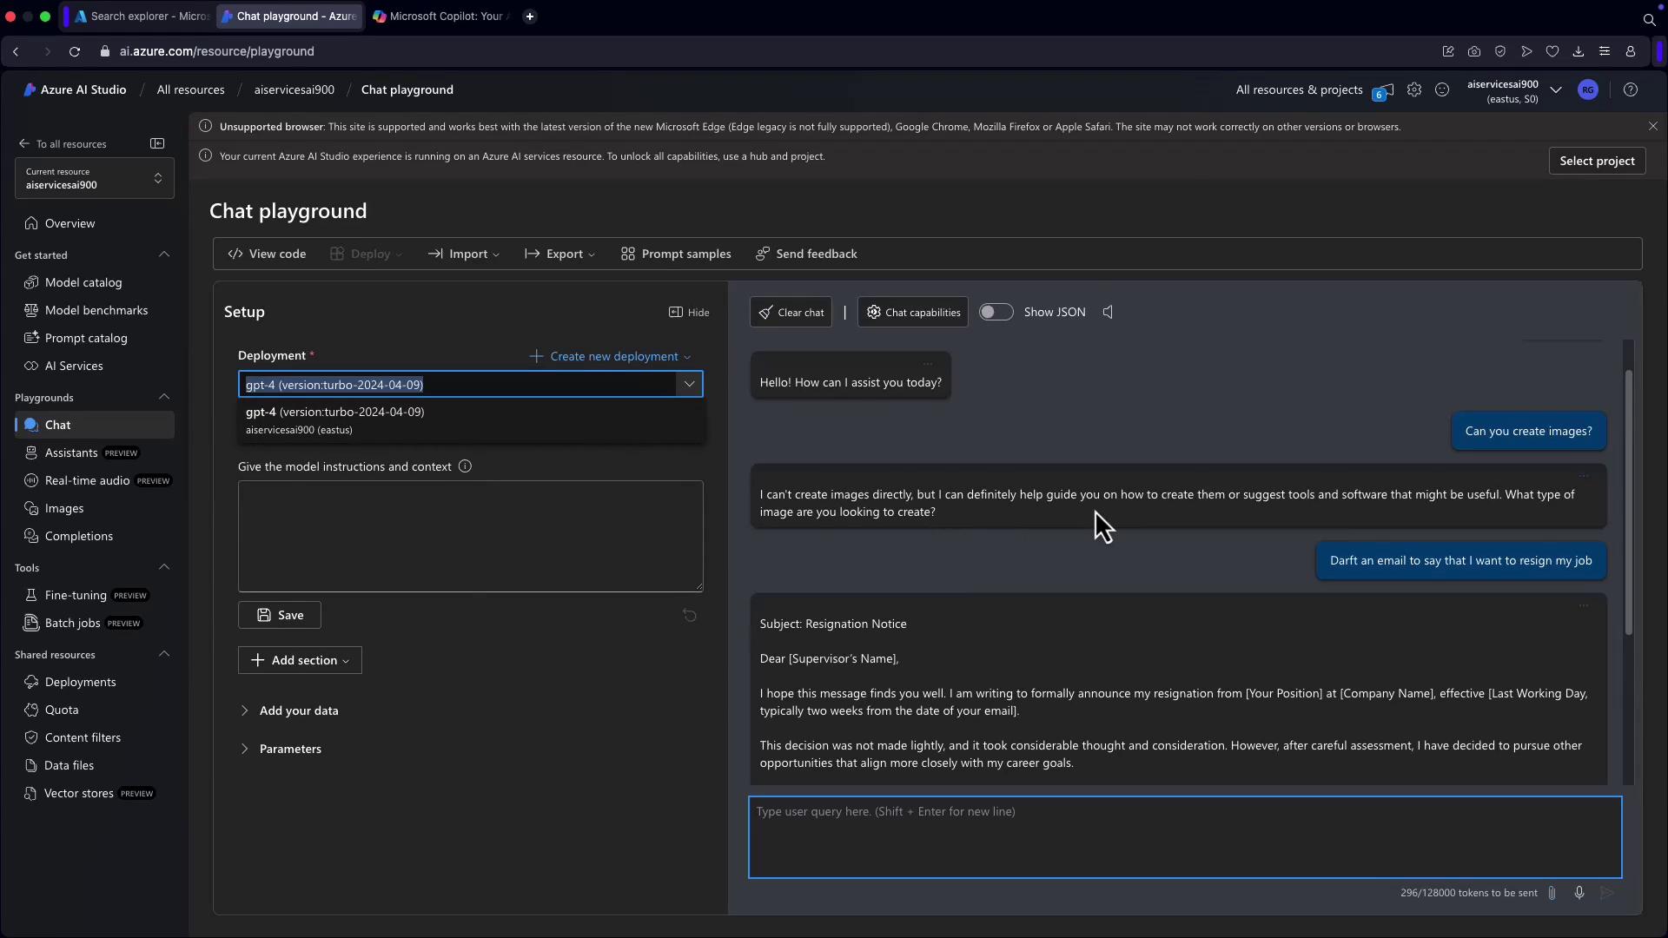Open the settings gear in the header
This screenshot has width=1668, height=938.
pyautogui.click(x=1414, y=89)
